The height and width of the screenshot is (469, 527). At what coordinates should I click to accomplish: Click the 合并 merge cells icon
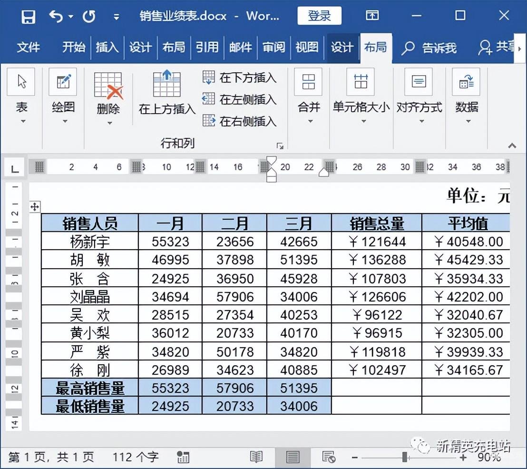pyautogui.click(x=309, y=82)
